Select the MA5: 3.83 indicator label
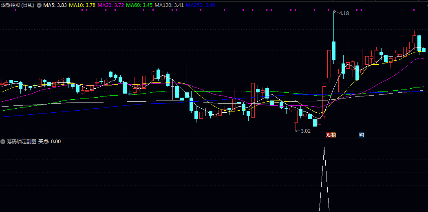Viewport: 428px width, 212px height. coord(55,5)
